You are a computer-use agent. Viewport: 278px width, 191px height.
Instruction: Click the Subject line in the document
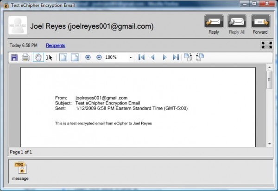(97, 103)
